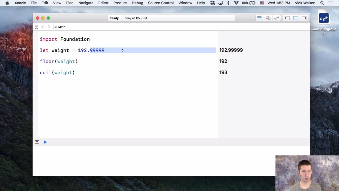Collapse the debug console with toggle icon
The width and height of the screenshot is (339, 191).
pos(37,142)
